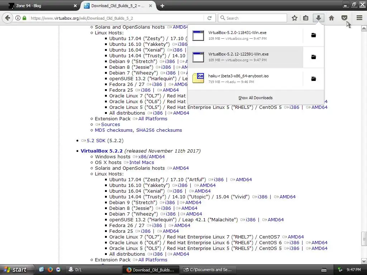Image resolution: width=367 pixels, height=275 pixels.
Task: Click the vertical scrollbar thumb
Action: click(364, 239)
